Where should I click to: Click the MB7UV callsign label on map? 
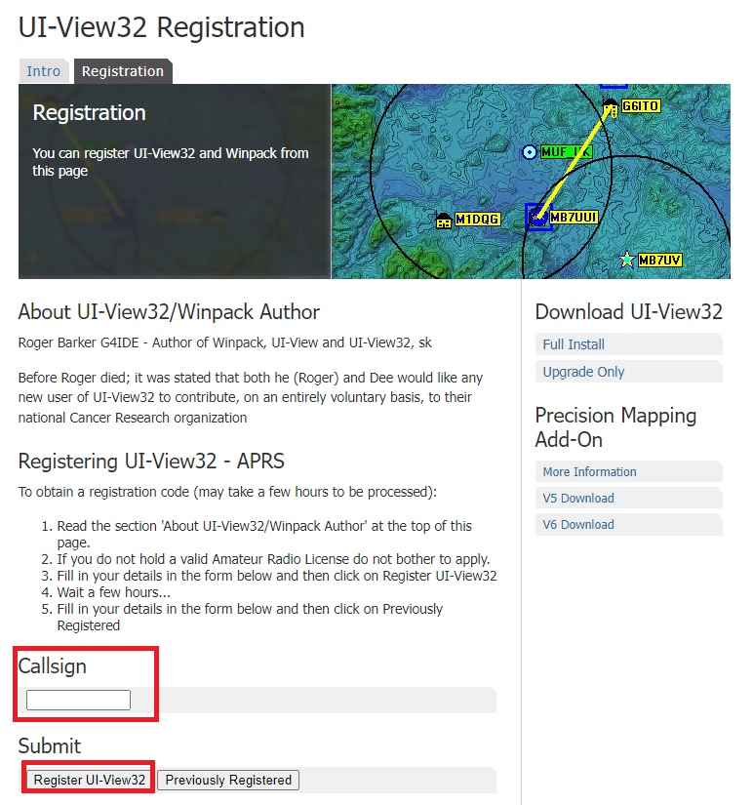click(x=659, y=261)
